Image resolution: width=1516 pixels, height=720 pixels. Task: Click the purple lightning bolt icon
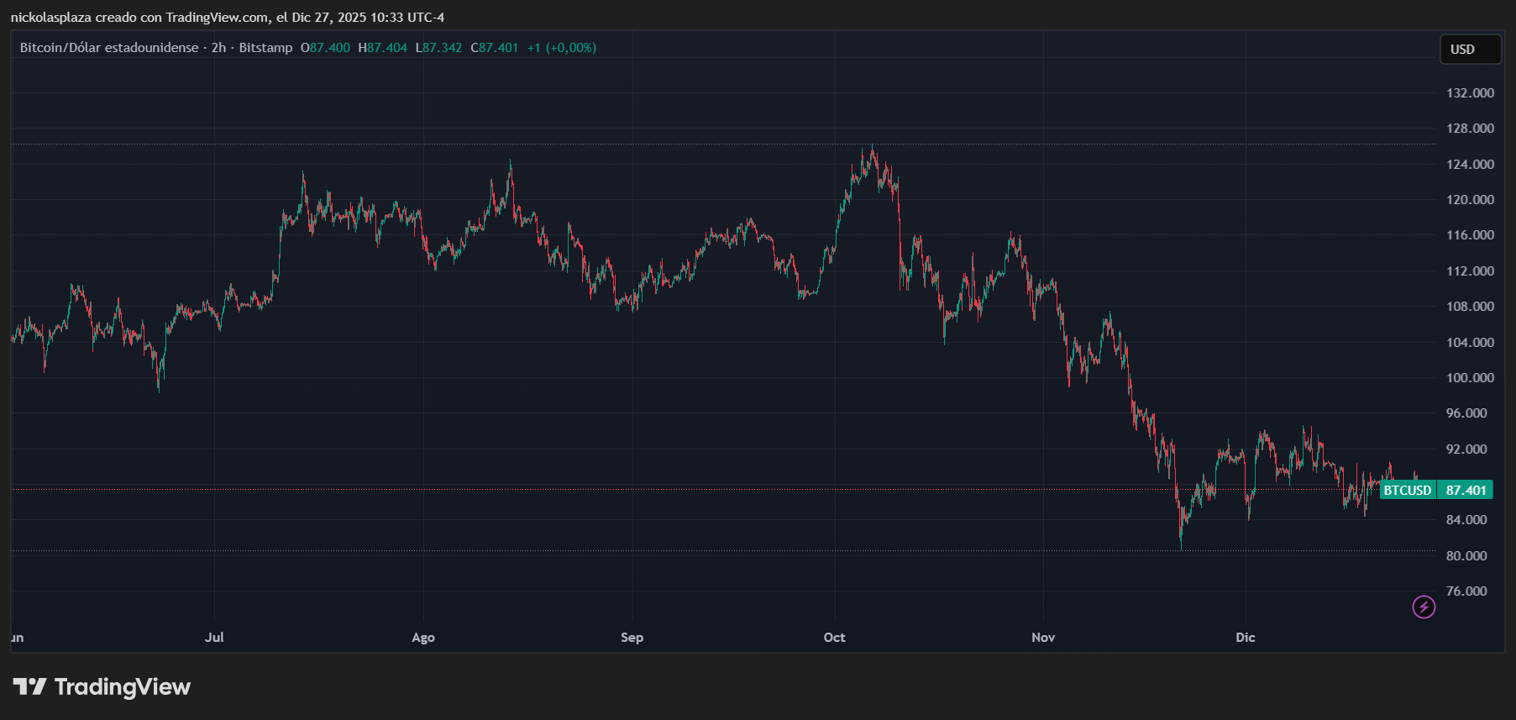tap(1424, 607)
